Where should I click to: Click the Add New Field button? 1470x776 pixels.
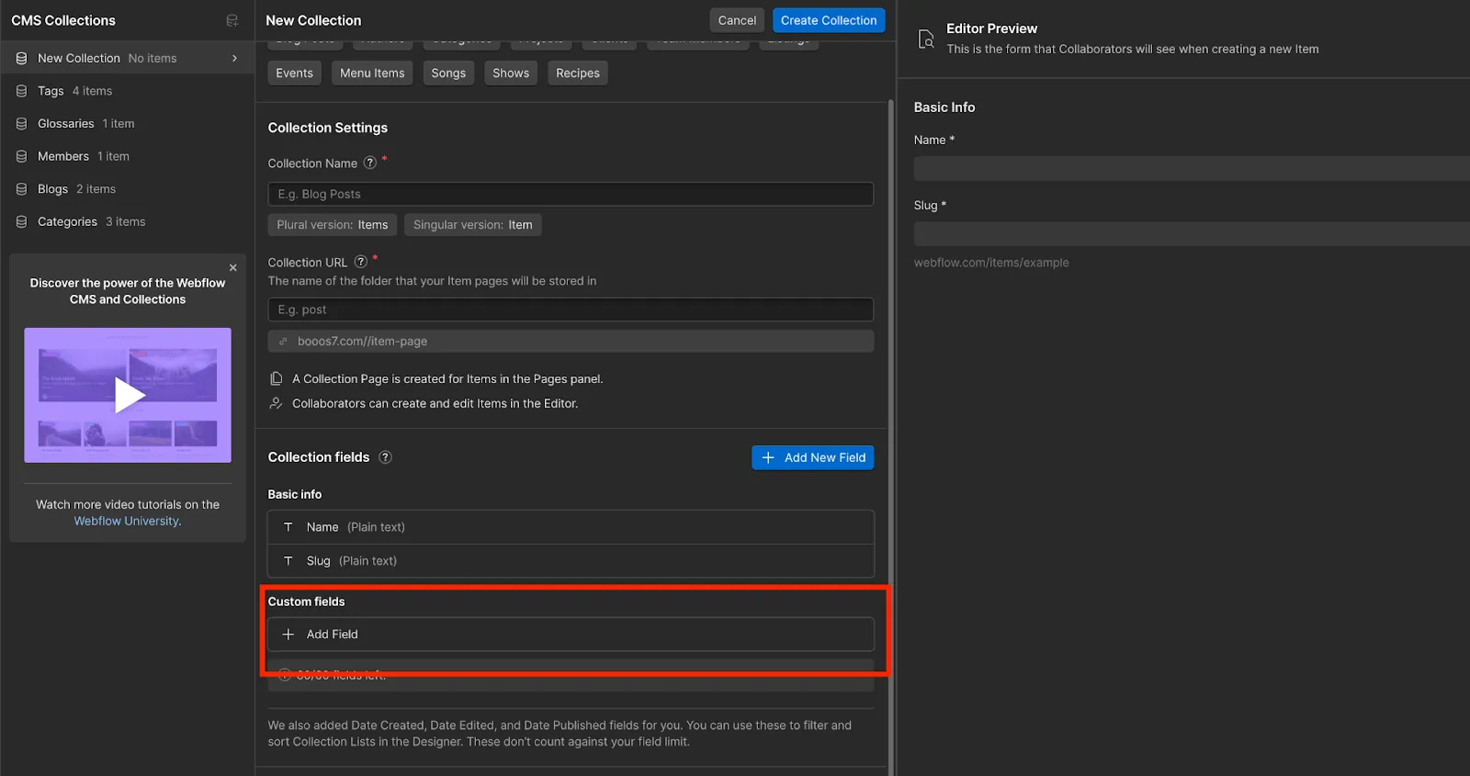point(813,457)
